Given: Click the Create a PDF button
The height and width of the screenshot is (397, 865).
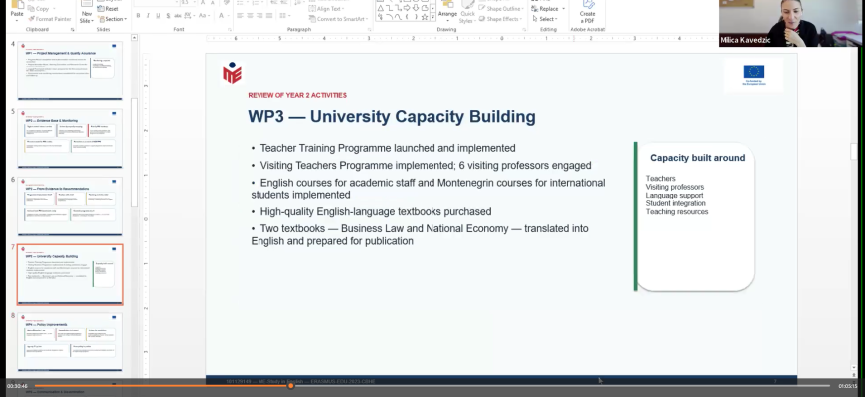Looking at the screenshot, I should (587, 12).
